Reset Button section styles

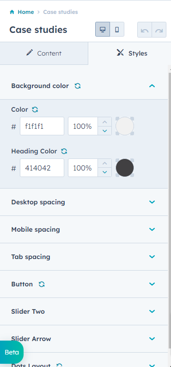(x=42, y=284)
